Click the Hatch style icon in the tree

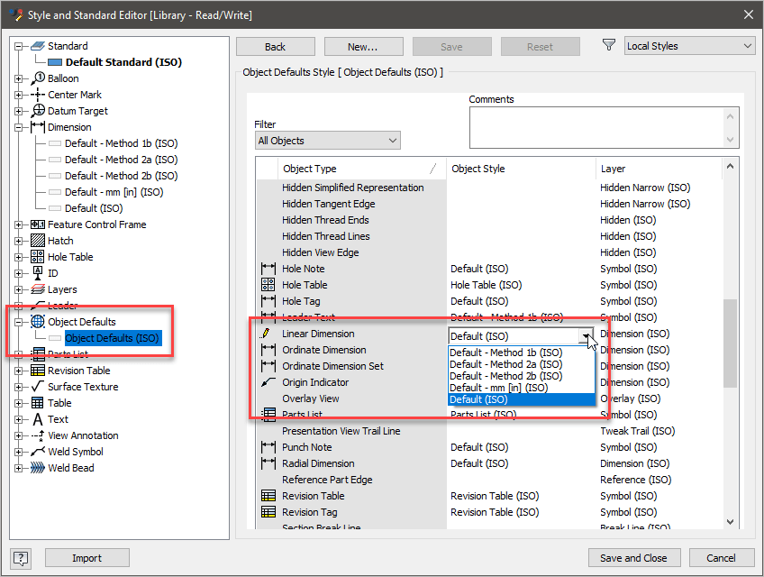coord(38,241)
